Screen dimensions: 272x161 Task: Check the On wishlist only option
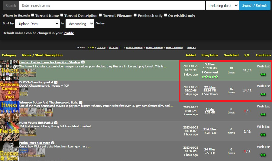coord(166,15)
